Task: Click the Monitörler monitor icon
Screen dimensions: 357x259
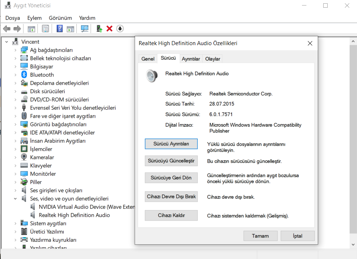Action: (x=24, y=174)
